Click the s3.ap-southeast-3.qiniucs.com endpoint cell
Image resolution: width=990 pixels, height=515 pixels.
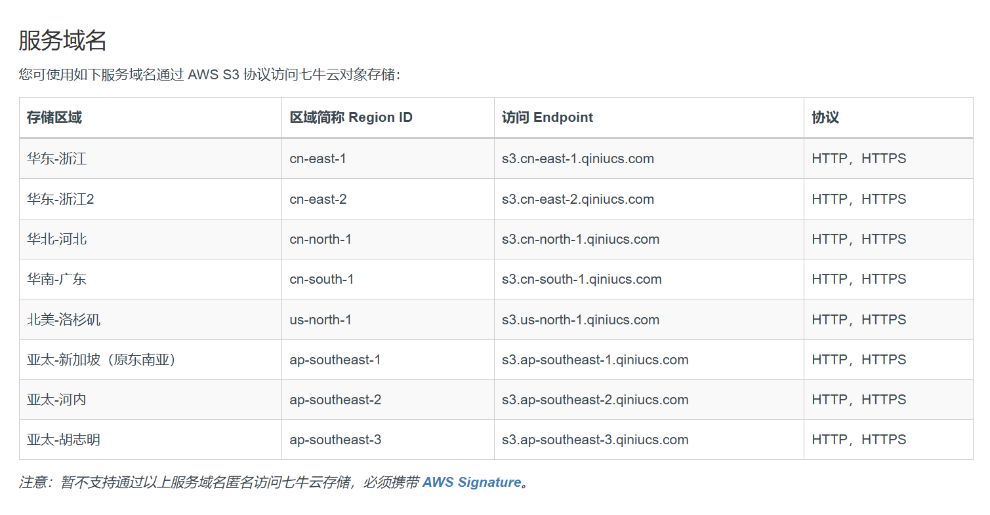pos(594,440)
